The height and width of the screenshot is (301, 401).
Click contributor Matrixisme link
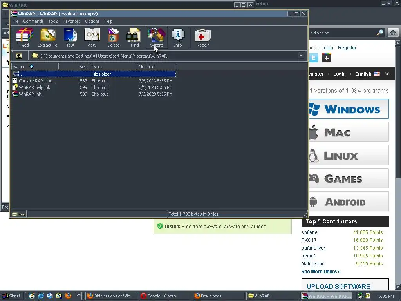(313, 264)
